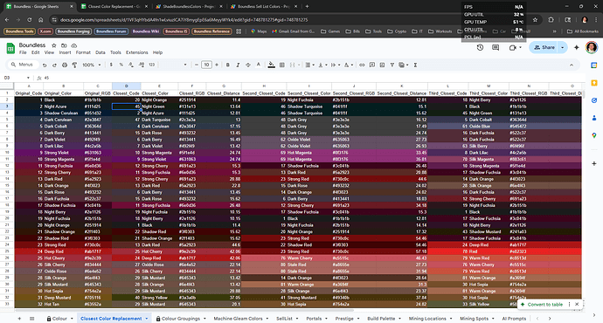The width and height of the screenshot is (603, 323).
Task: Click the Share button
Action: tap(544, 48)
